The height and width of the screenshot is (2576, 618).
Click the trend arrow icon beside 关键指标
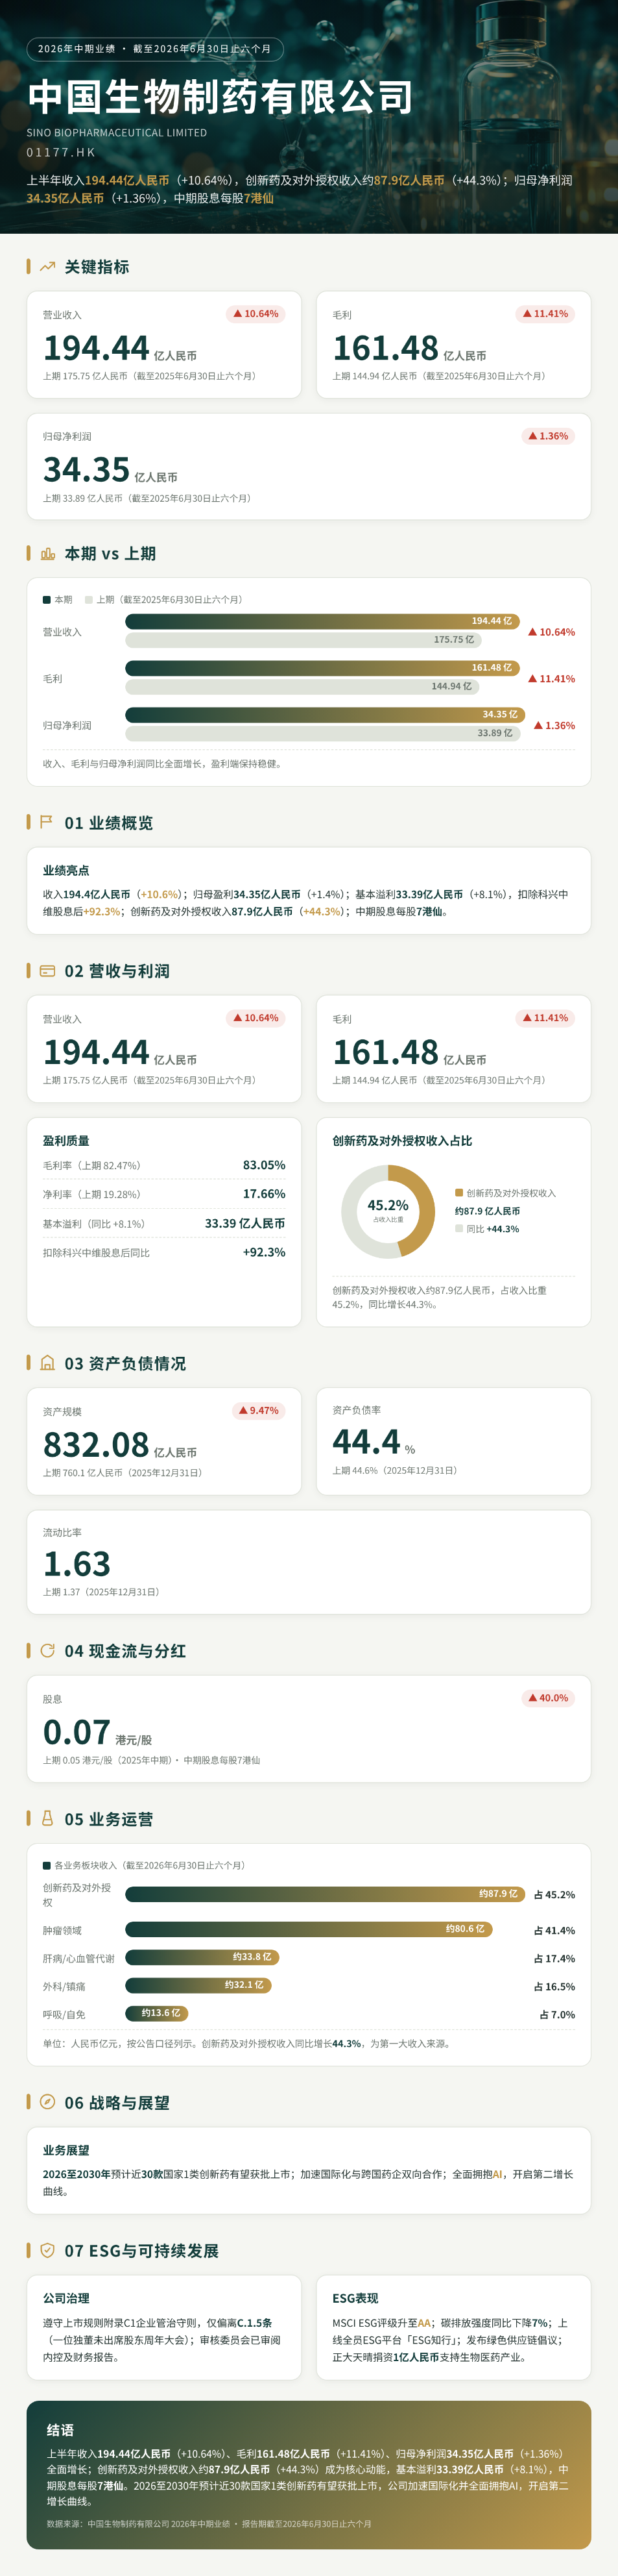pos(47,267)
